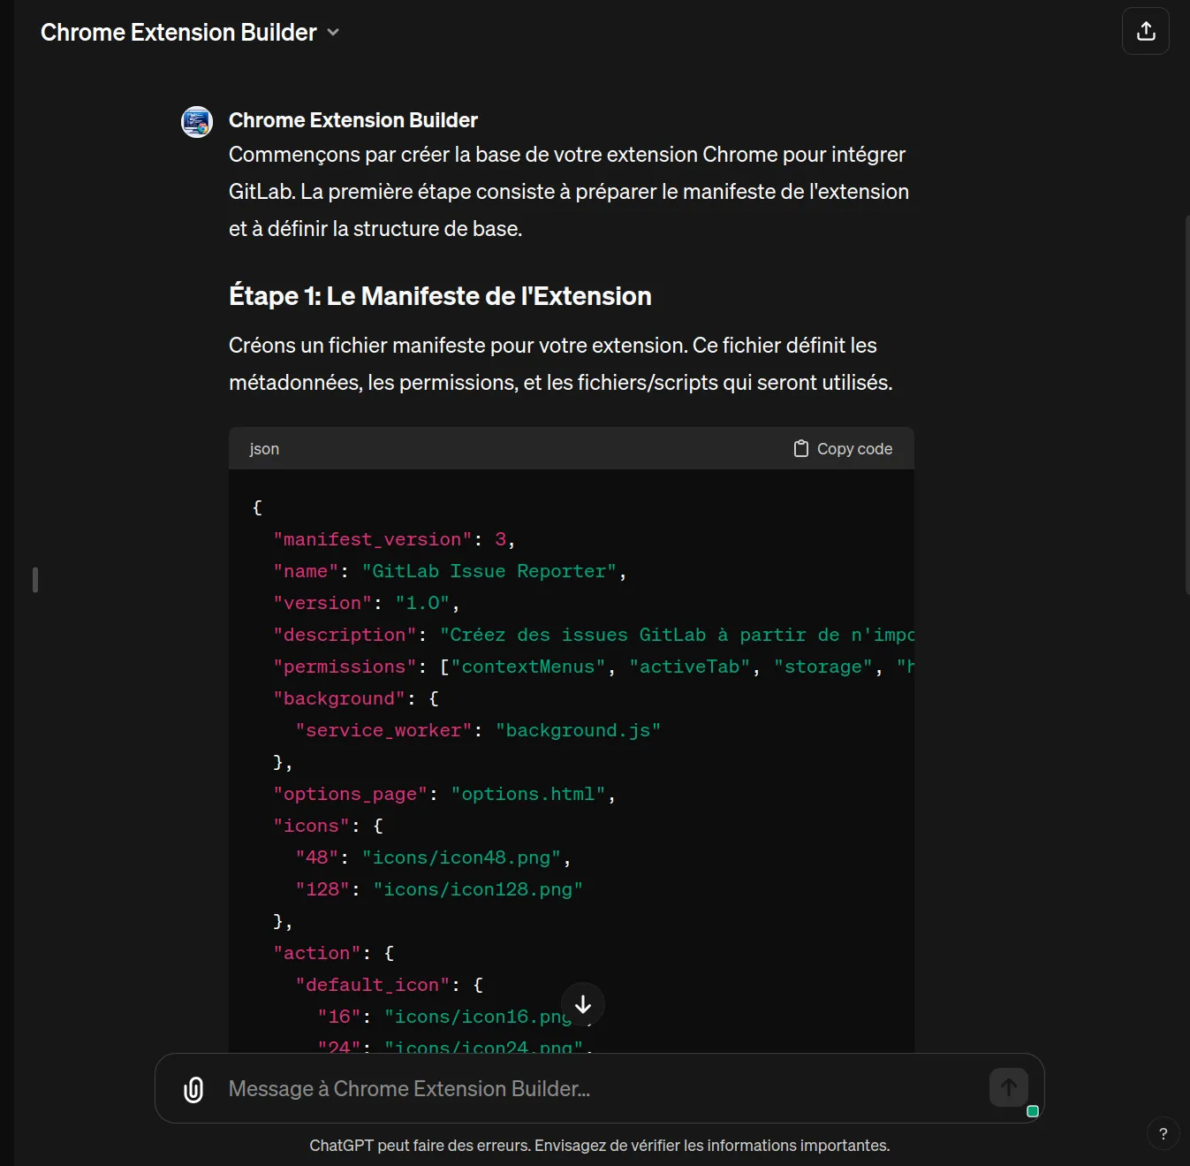This screenshot has width=1190, height=1166.
Task: Toggle the sidebar using the left edge handle
Action: click(35, 580)
